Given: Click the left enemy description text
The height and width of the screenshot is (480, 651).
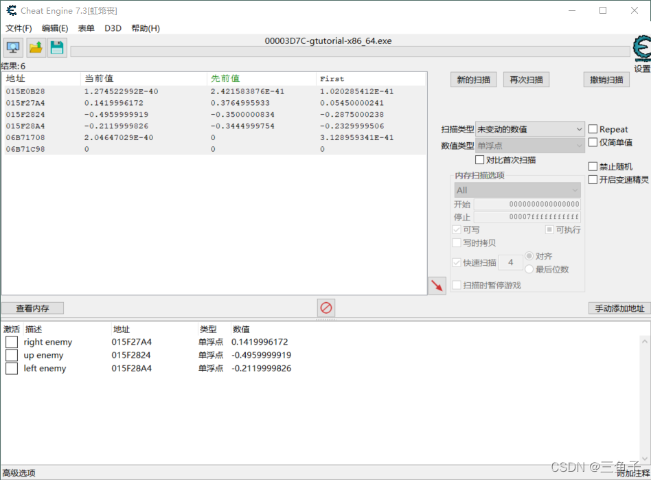Looking at the screenshot, I should (45, 369).
